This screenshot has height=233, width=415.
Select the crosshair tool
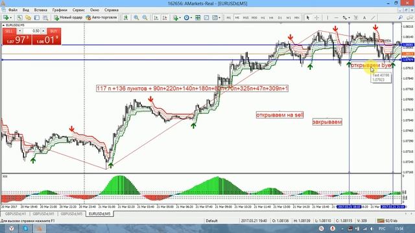pos(316,17)
